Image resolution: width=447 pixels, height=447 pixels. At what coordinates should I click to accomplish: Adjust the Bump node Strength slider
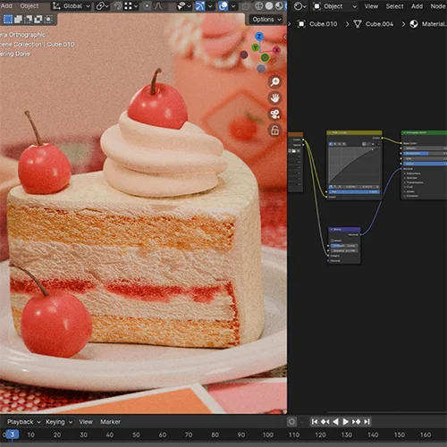tap(344, 246)
